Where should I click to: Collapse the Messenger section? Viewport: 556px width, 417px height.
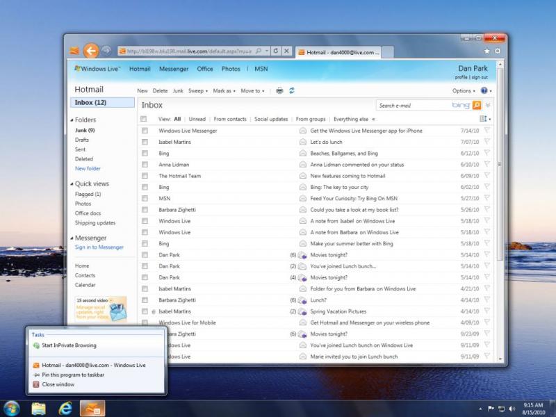(72, 238)
